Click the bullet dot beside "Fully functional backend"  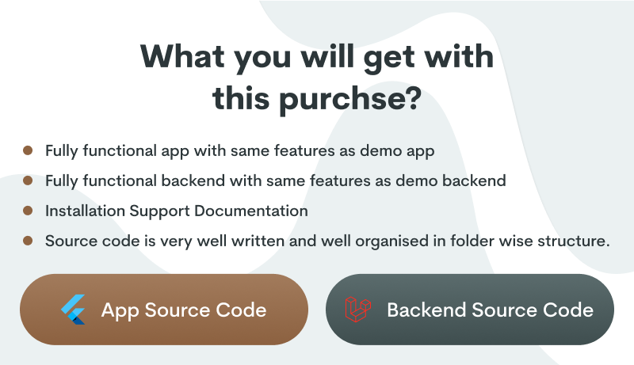point(29,181)
